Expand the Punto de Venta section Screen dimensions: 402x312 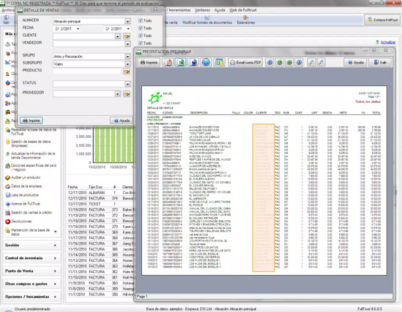(x=31, y=271)
